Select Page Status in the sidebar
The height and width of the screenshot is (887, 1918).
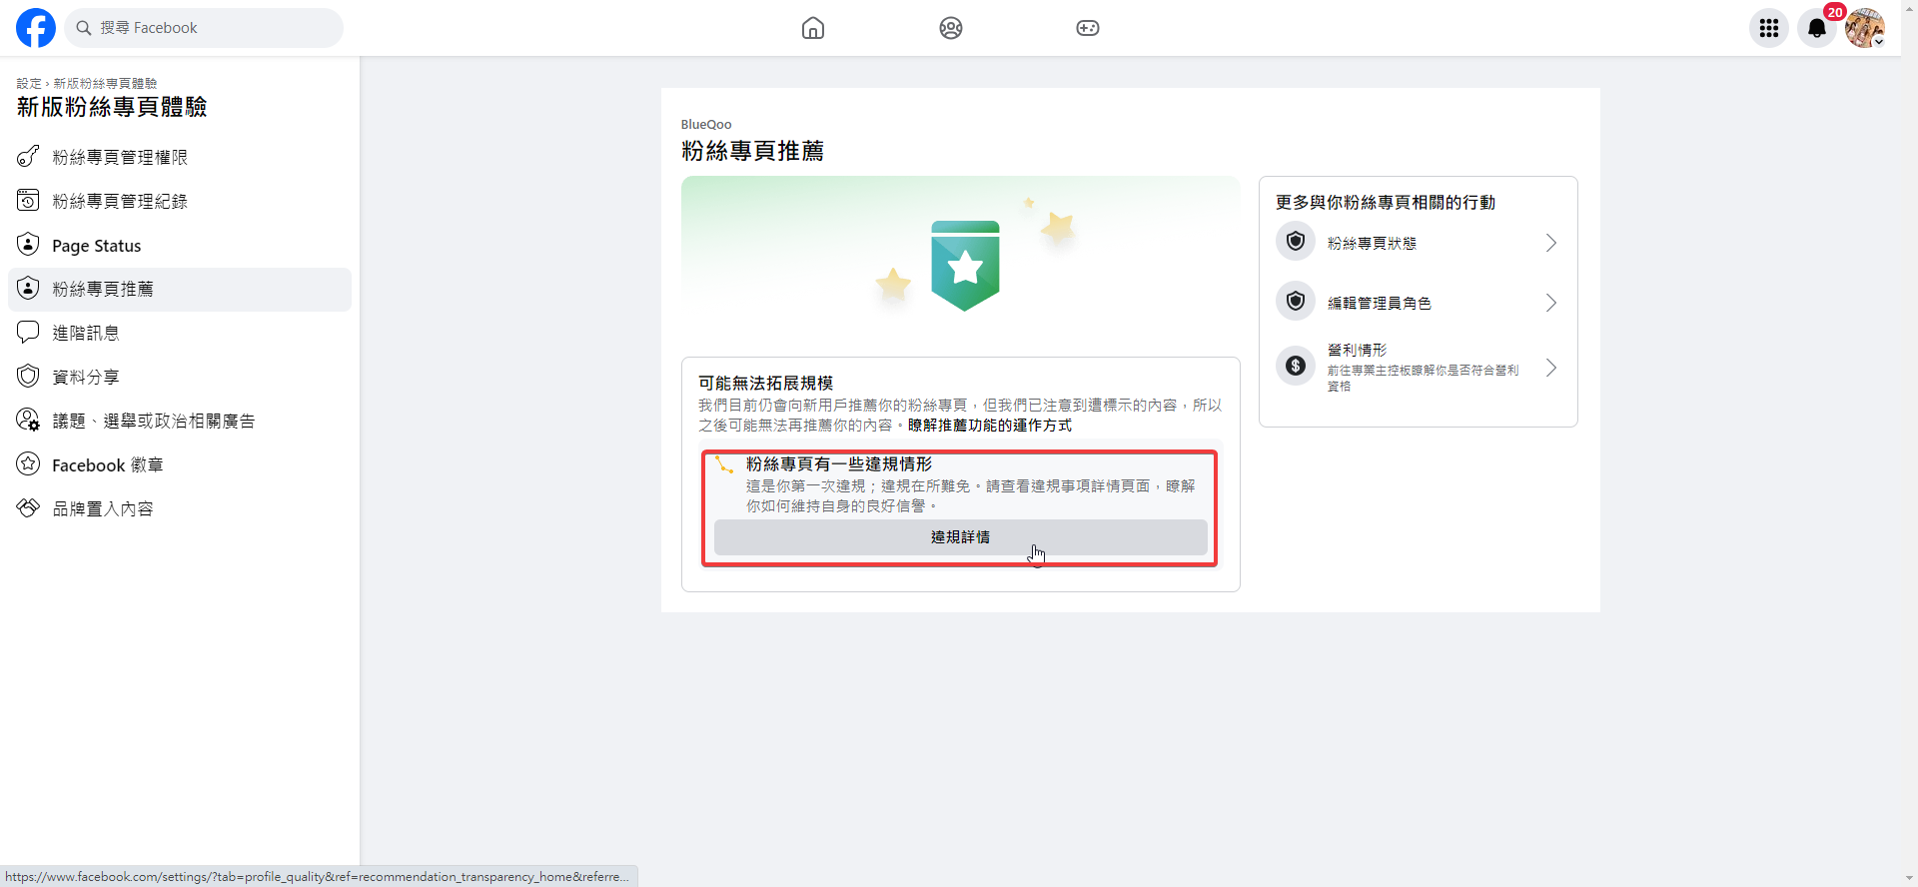[97, 246]
